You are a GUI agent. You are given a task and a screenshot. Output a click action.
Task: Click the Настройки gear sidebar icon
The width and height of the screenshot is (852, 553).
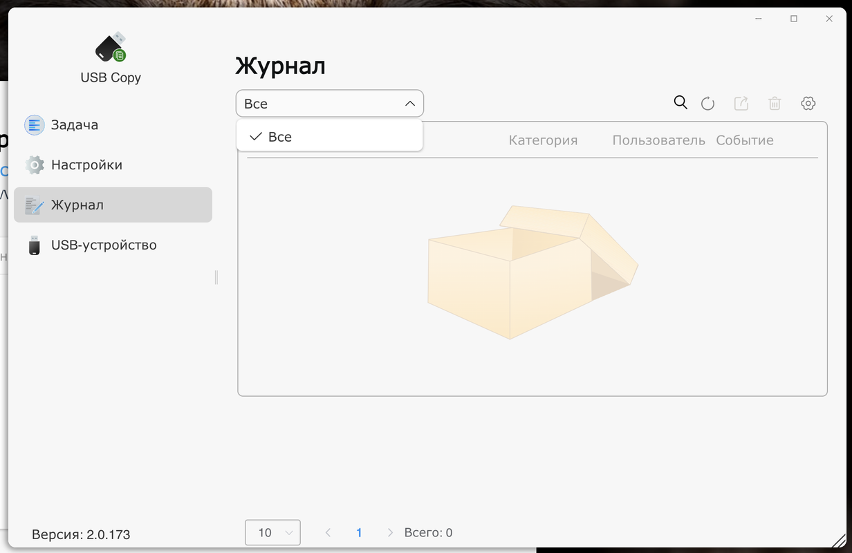tap(34, 165)
